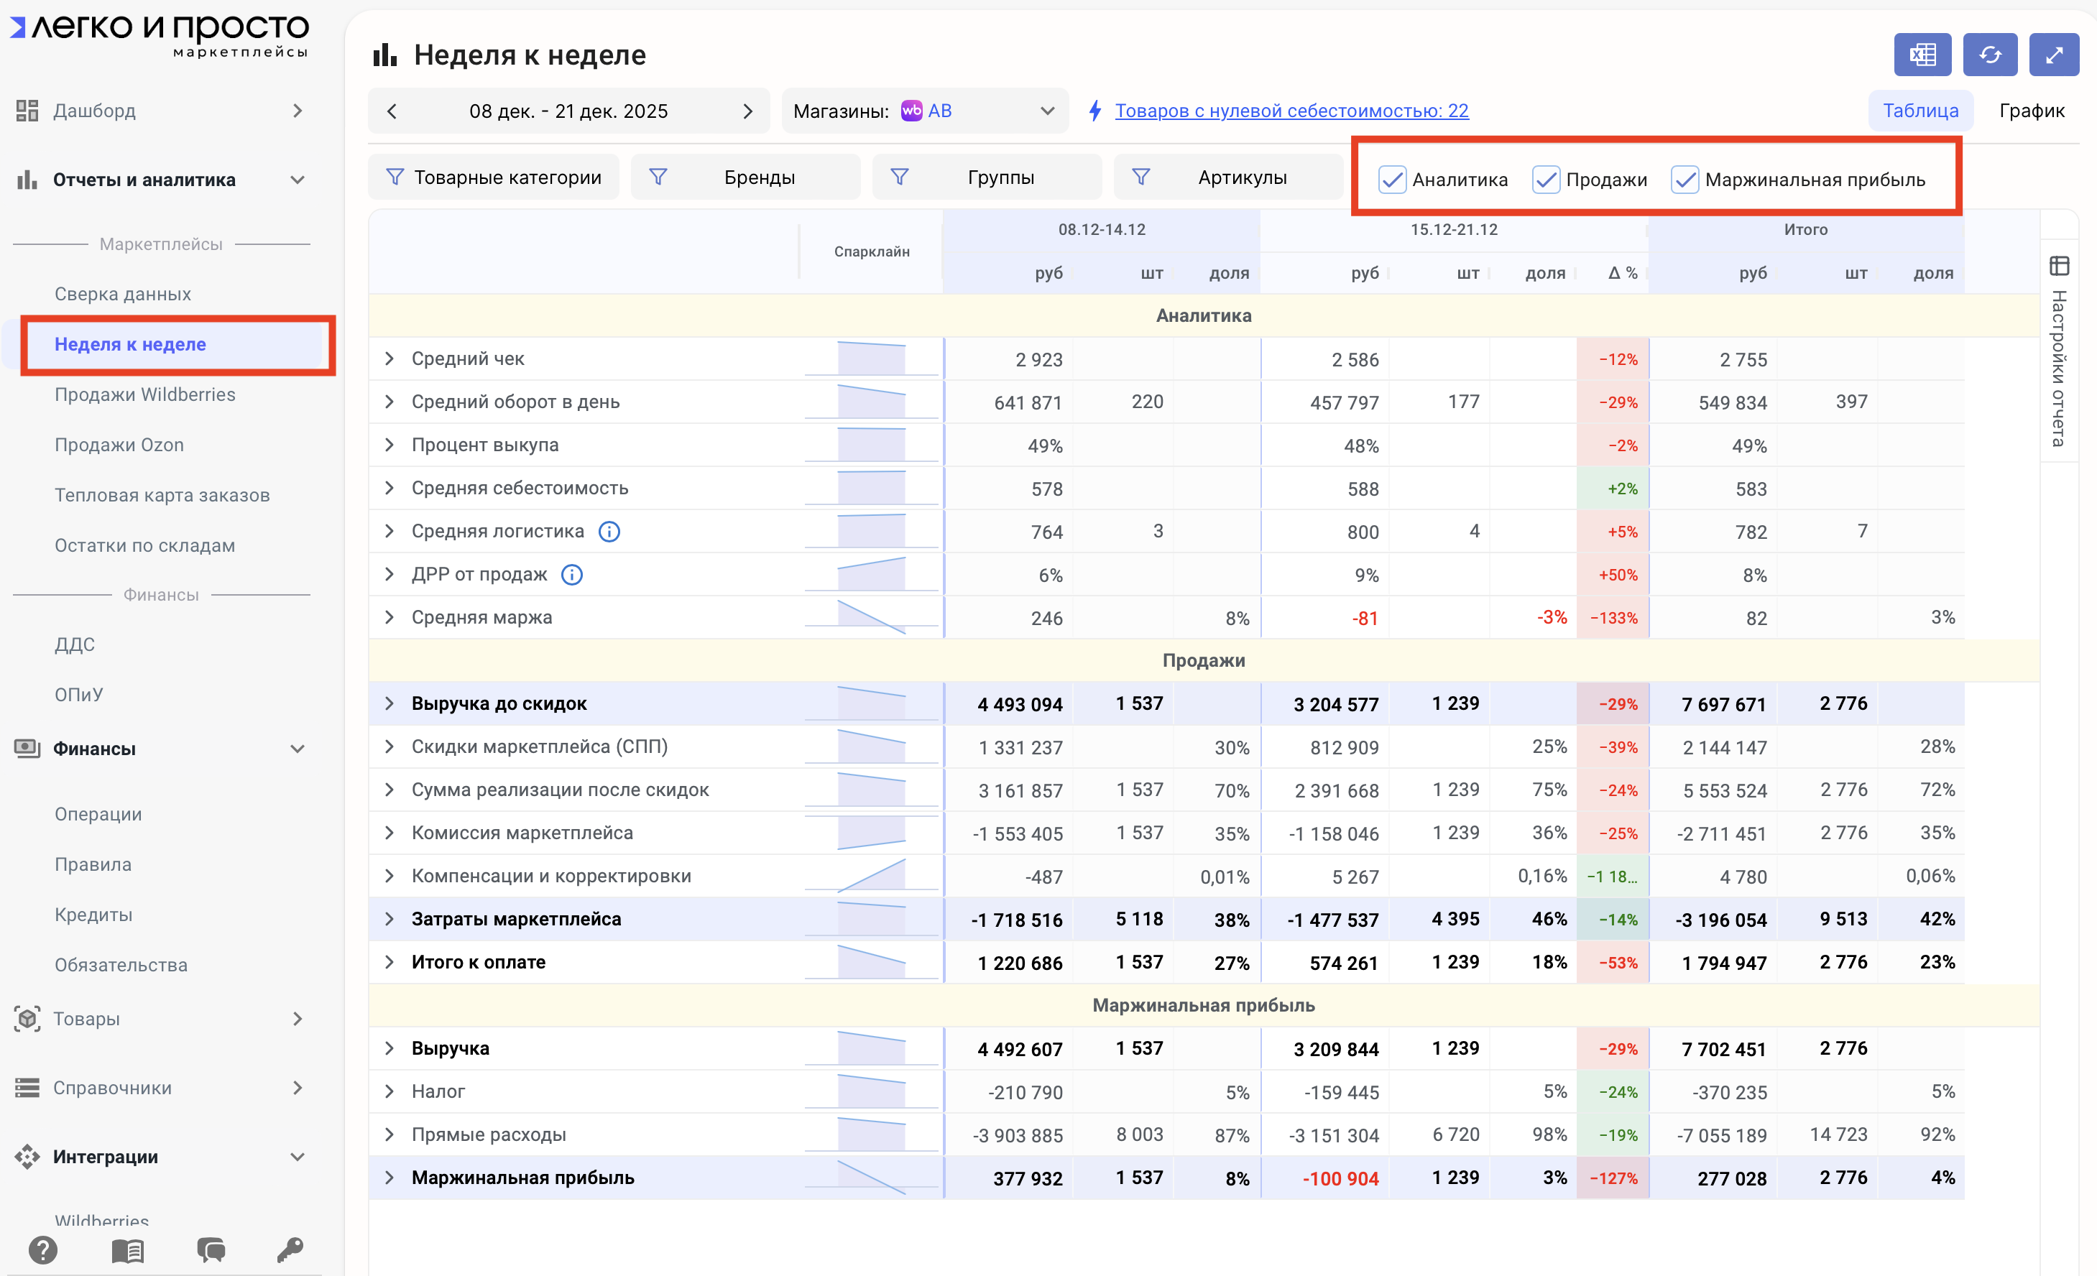Open help question mark icon
Image resolution: width=2097 pixels, height=1276 pixels.
pos(42,1249)
